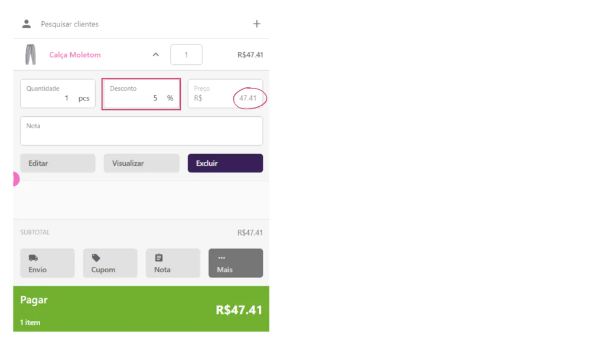
Task: Click the Calça Moletom product name link
Action: [75, 55]
